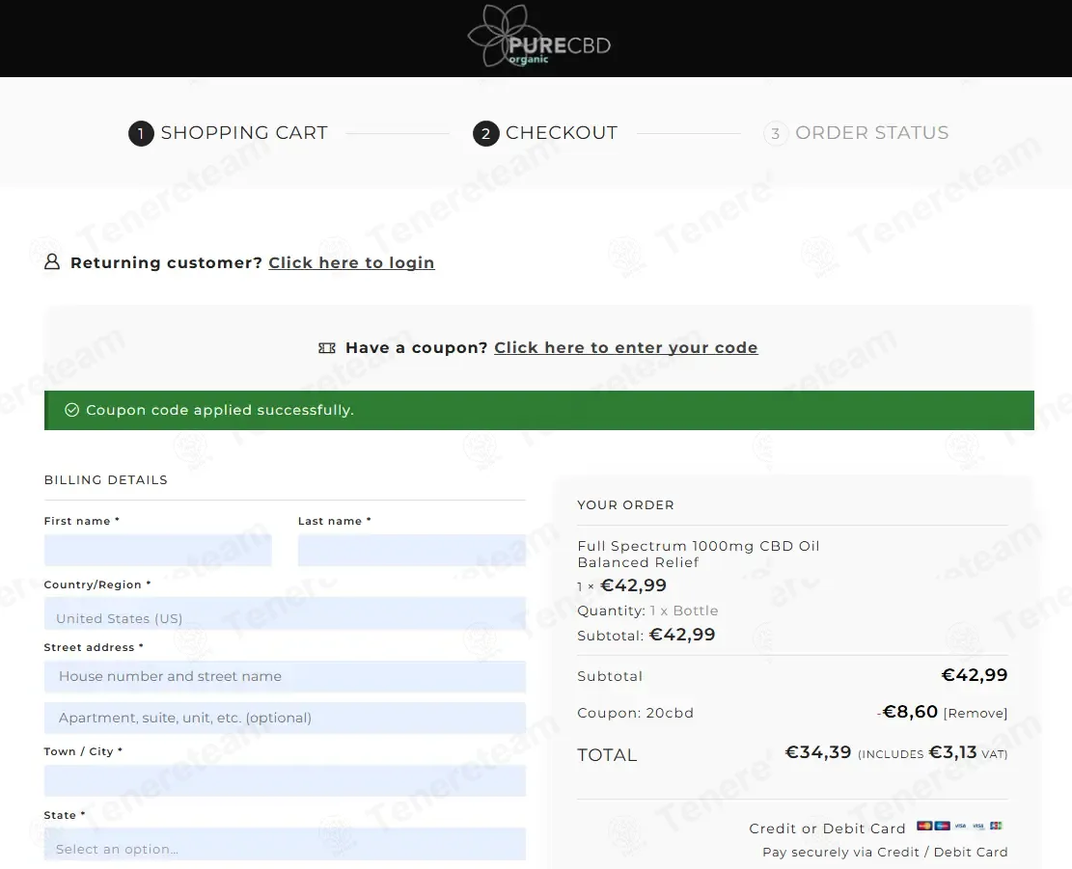Select the house number and street name field
The height and width of the screenshot is (869, 1072).
(285, 677)
